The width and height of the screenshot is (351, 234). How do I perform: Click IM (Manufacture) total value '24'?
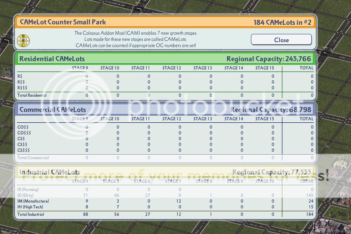(311, 201)
